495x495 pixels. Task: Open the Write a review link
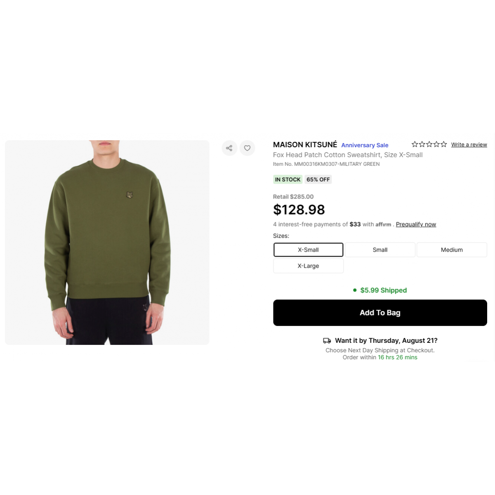(x=469, y=144)
